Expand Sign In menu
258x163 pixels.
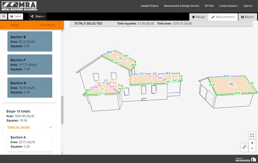[x=248, y=6]
